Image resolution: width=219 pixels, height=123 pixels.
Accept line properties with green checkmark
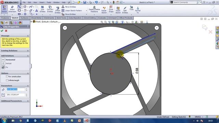point(2,31)
